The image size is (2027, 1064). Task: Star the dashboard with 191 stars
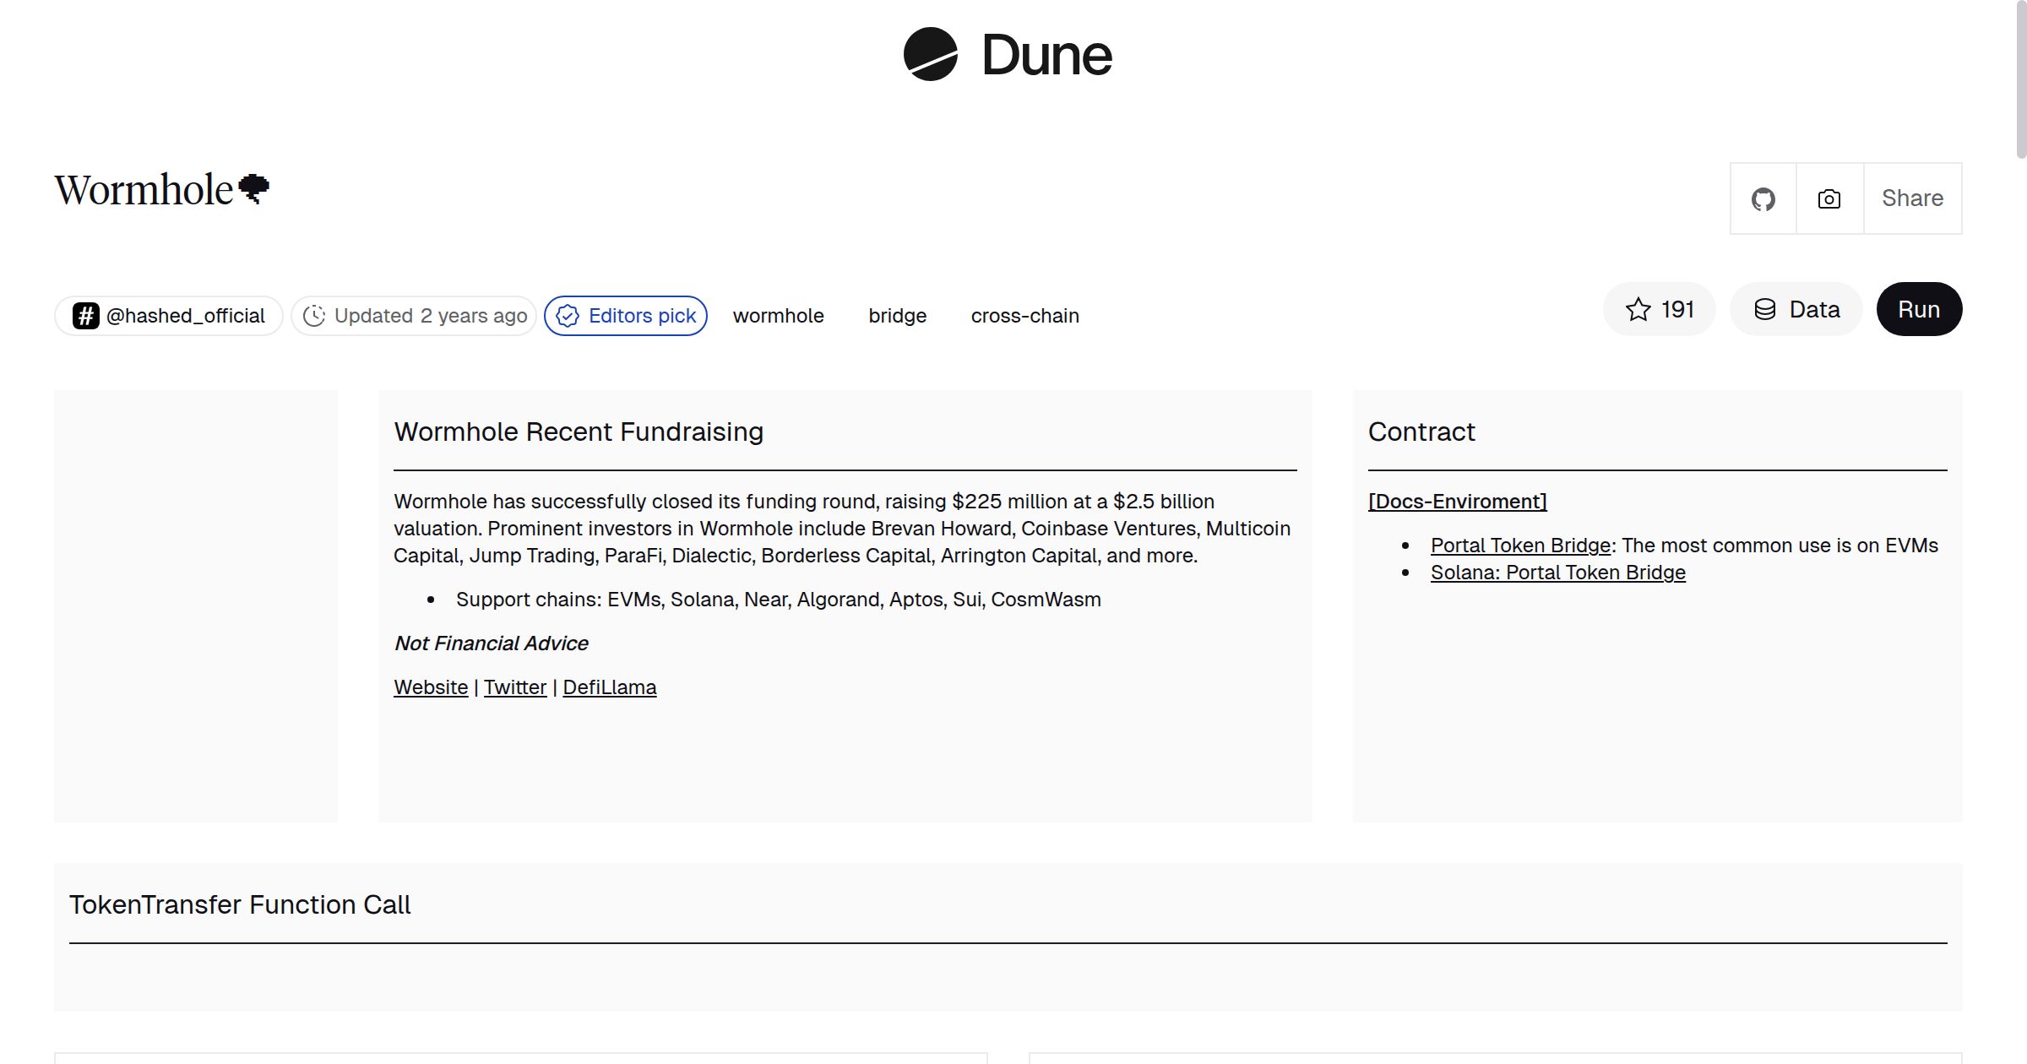1659,310
